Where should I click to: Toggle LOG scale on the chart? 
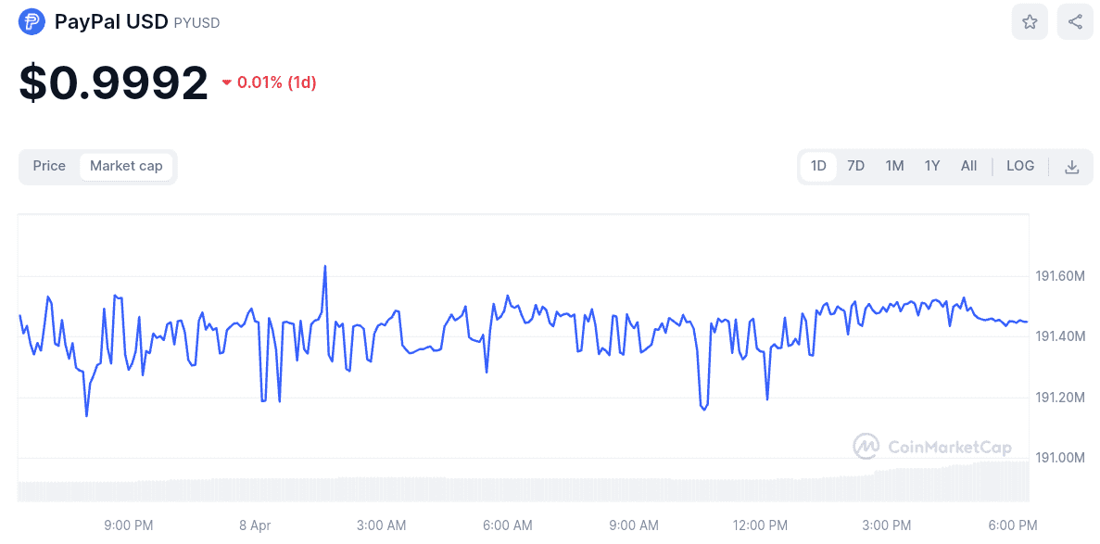pyautogui.click(x=1019, y=166)
